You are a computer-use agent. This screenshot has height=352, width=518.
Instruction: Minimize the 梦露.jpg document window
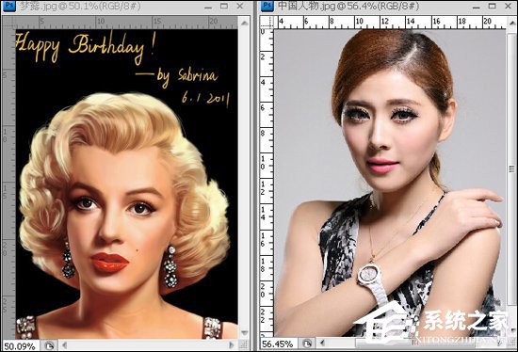pyautogui.click(x=208, y=7)
